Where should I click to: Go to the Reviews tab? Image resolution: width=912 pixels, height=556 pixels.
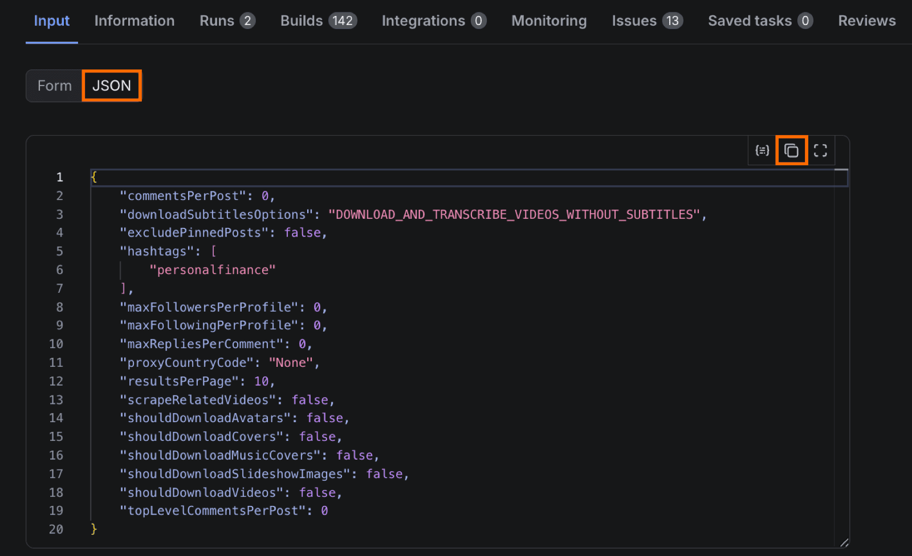(x=867, y=21)
